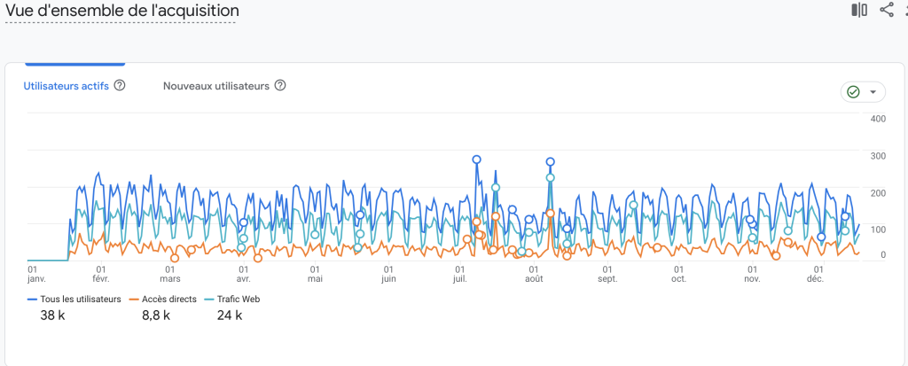Click the blue peak marker in early August
The height and width of the screenshot is (366, 908).
point(551,162)
